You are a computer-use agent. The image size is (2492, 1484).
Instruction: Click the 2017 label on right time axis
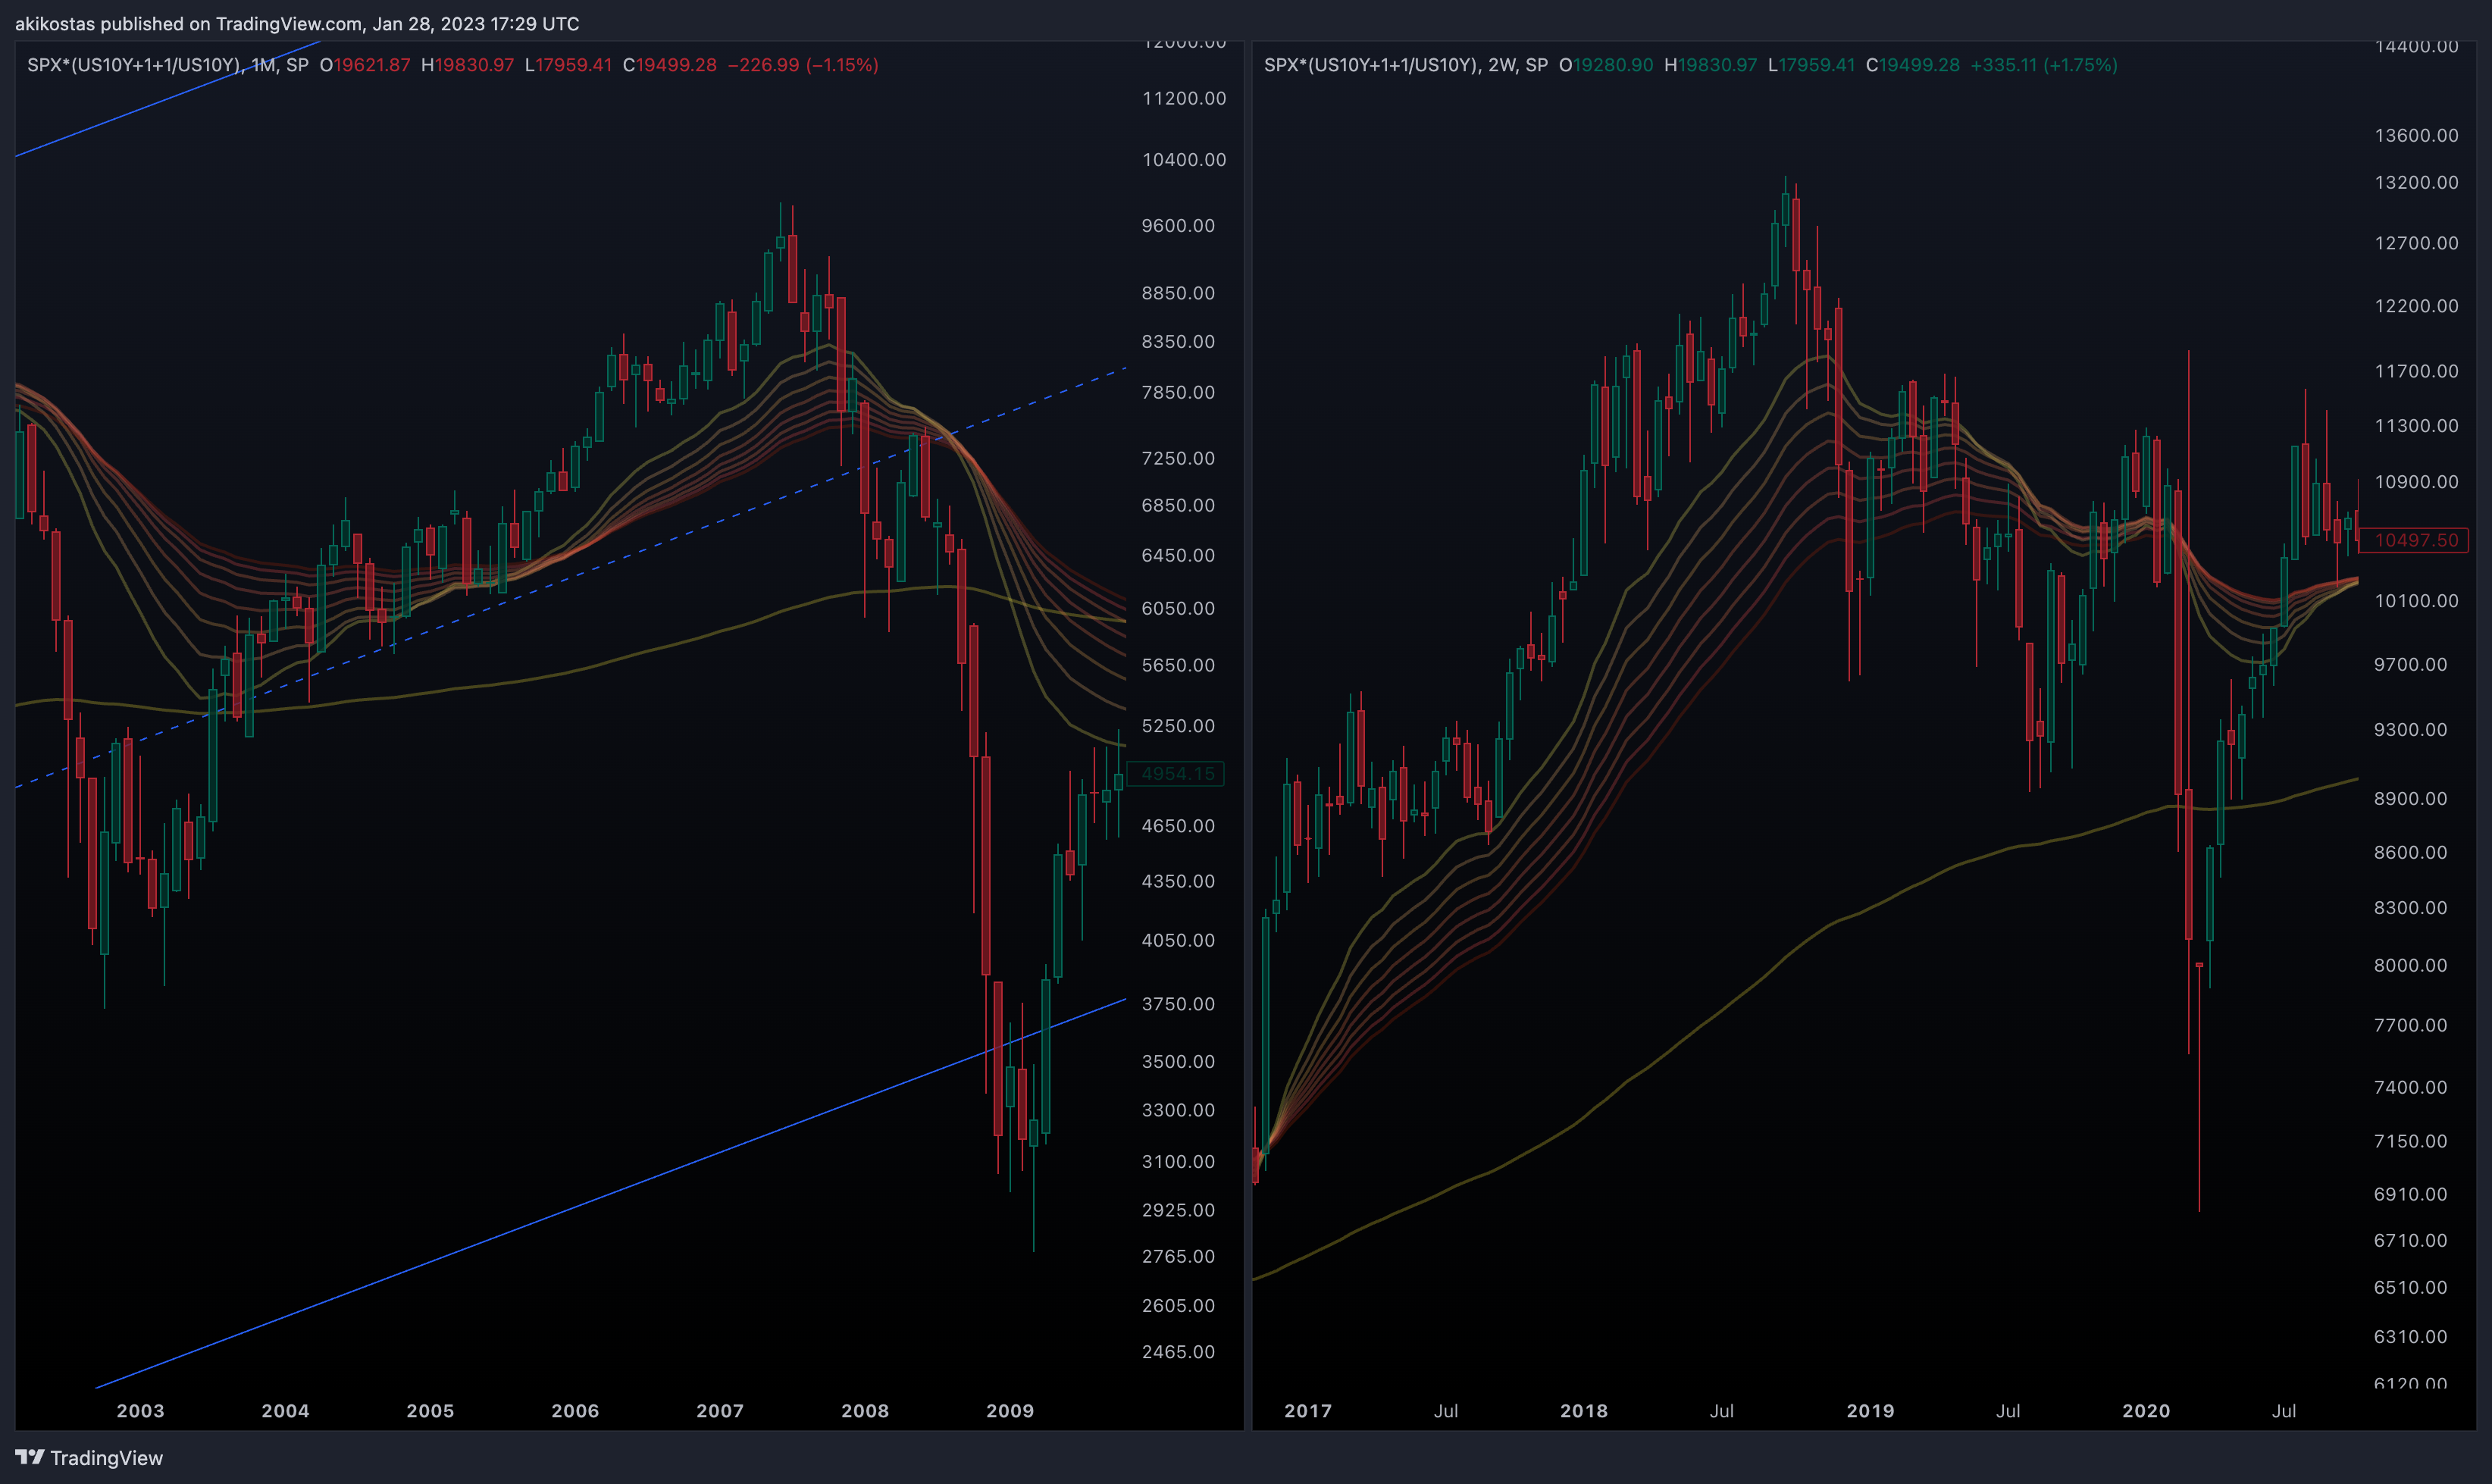pos(1308,1410)
